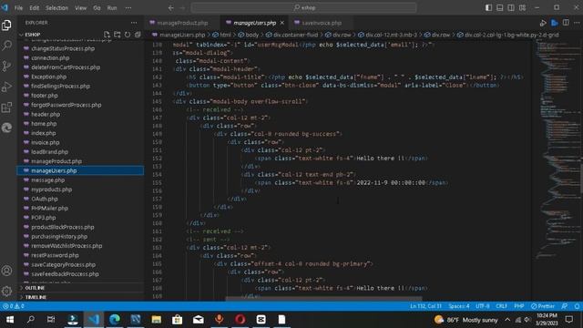Open the overflow menu ellipsis in menu bar
The width and height of the screenshot is (583, 328).
coord(128,8)
